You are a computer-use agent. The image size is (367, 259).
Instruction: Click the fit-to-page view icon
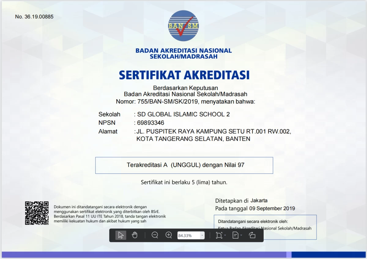pyautogui.click(x=219, y=235)
